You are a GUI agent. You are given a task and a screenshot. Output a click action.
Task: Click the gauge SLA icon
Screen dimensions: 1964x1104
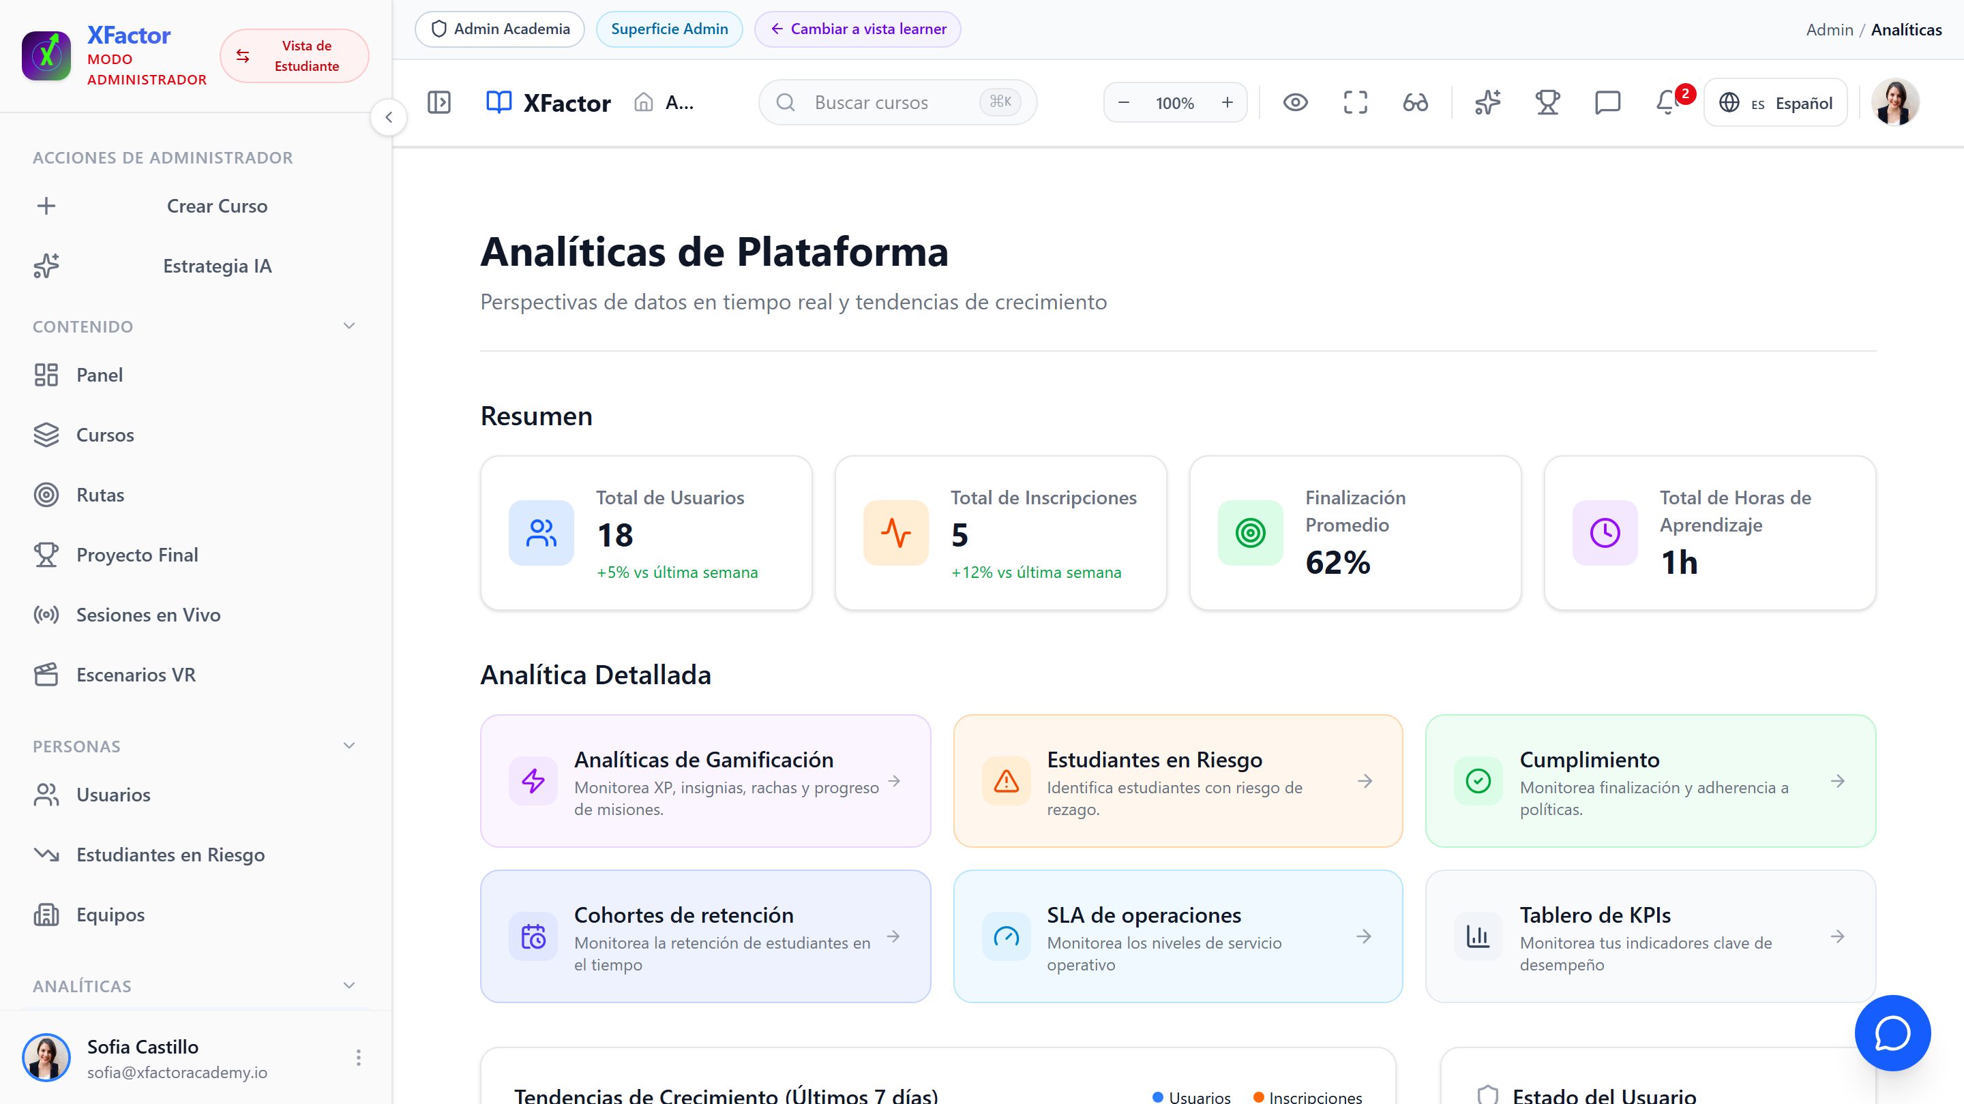click(1007, 936)
